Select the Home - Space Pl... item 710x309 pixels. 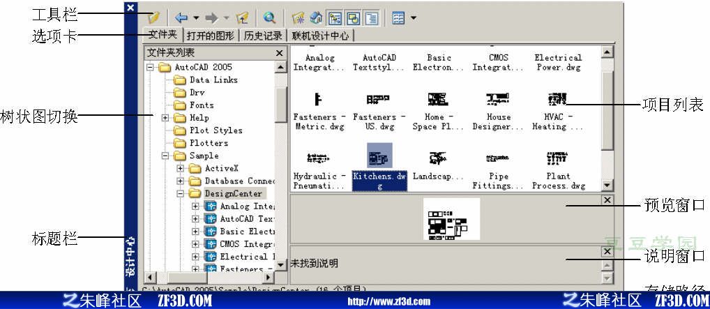point(439,111)
